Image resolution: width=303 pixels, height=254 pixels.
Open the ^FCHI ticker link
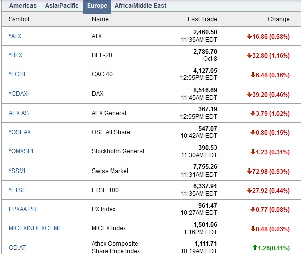[17, 74]
